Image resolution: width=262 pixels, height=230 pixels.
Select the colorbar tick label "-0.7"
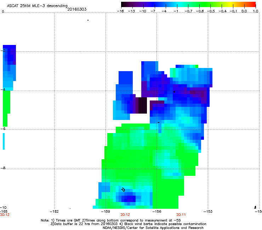coord(188,11)
